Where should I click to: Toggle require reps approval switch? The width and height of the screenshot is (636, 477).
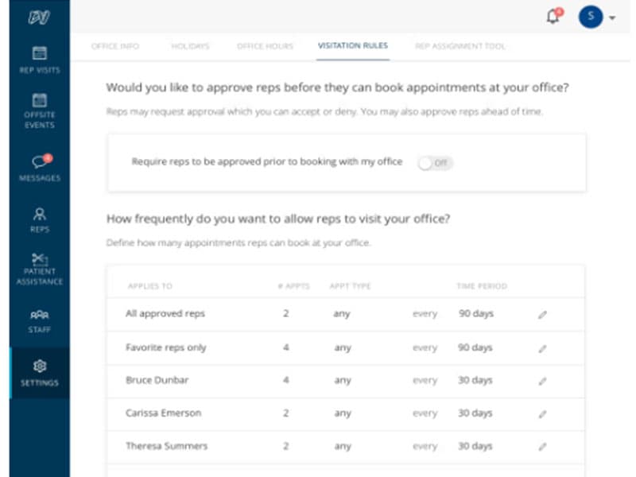[435, 163]
